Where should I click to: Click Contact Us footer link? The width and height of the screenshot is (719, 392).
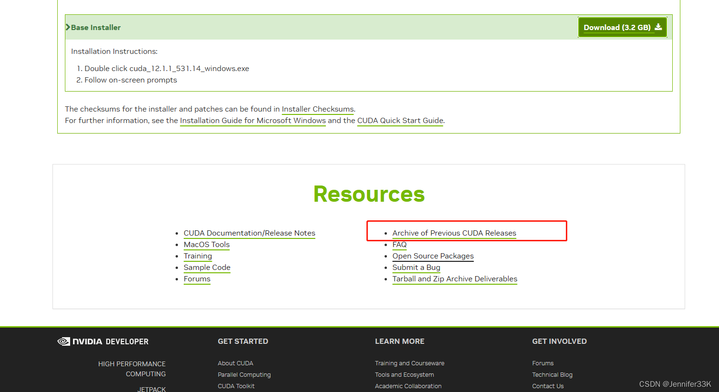coord(548,386)
